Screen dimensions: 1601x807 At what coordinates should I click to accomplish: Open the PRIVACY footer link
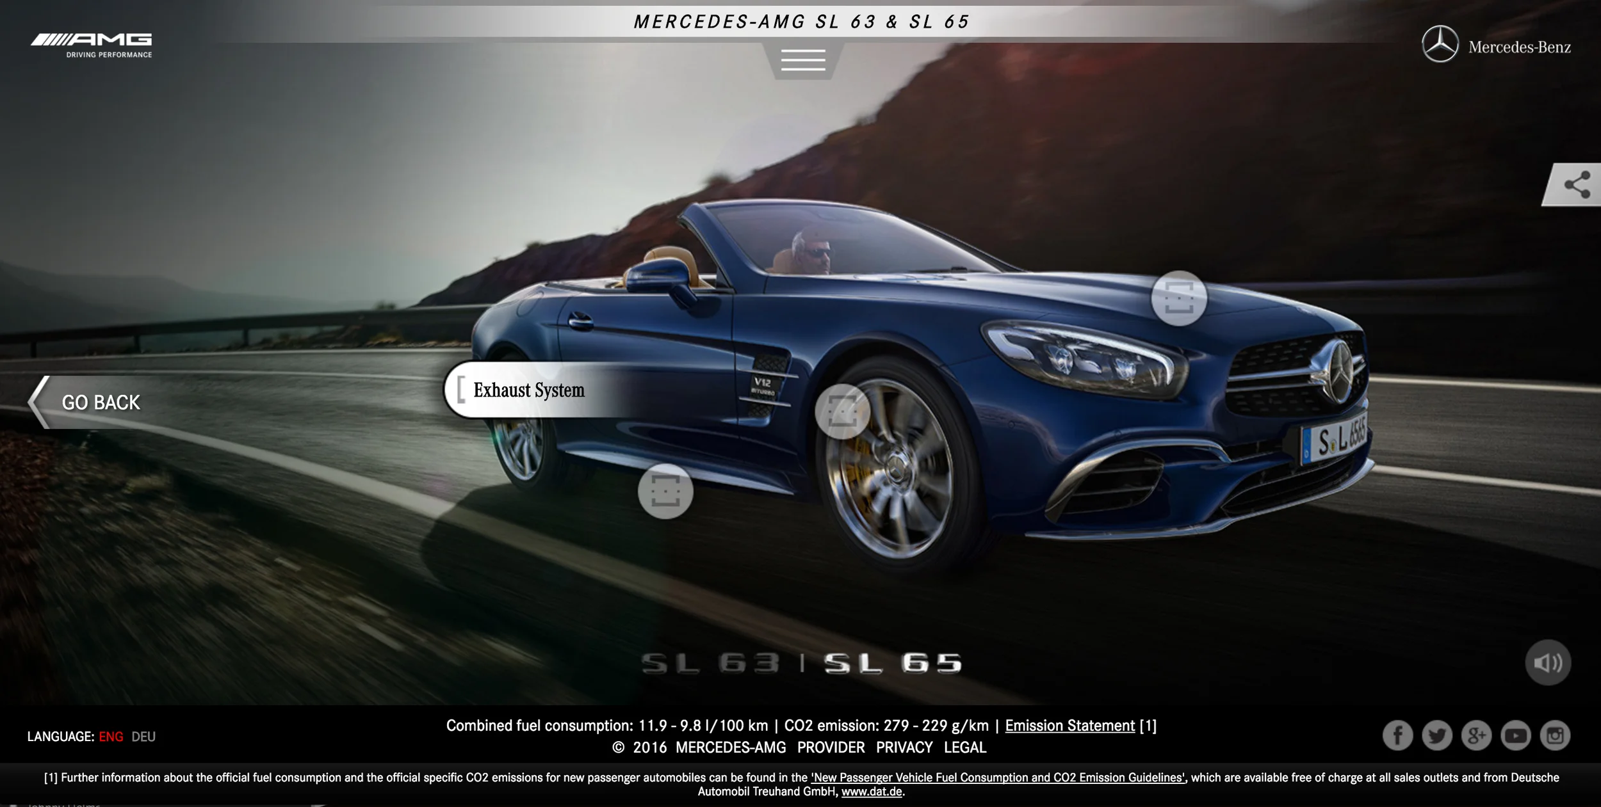click(x=904, y=747)
